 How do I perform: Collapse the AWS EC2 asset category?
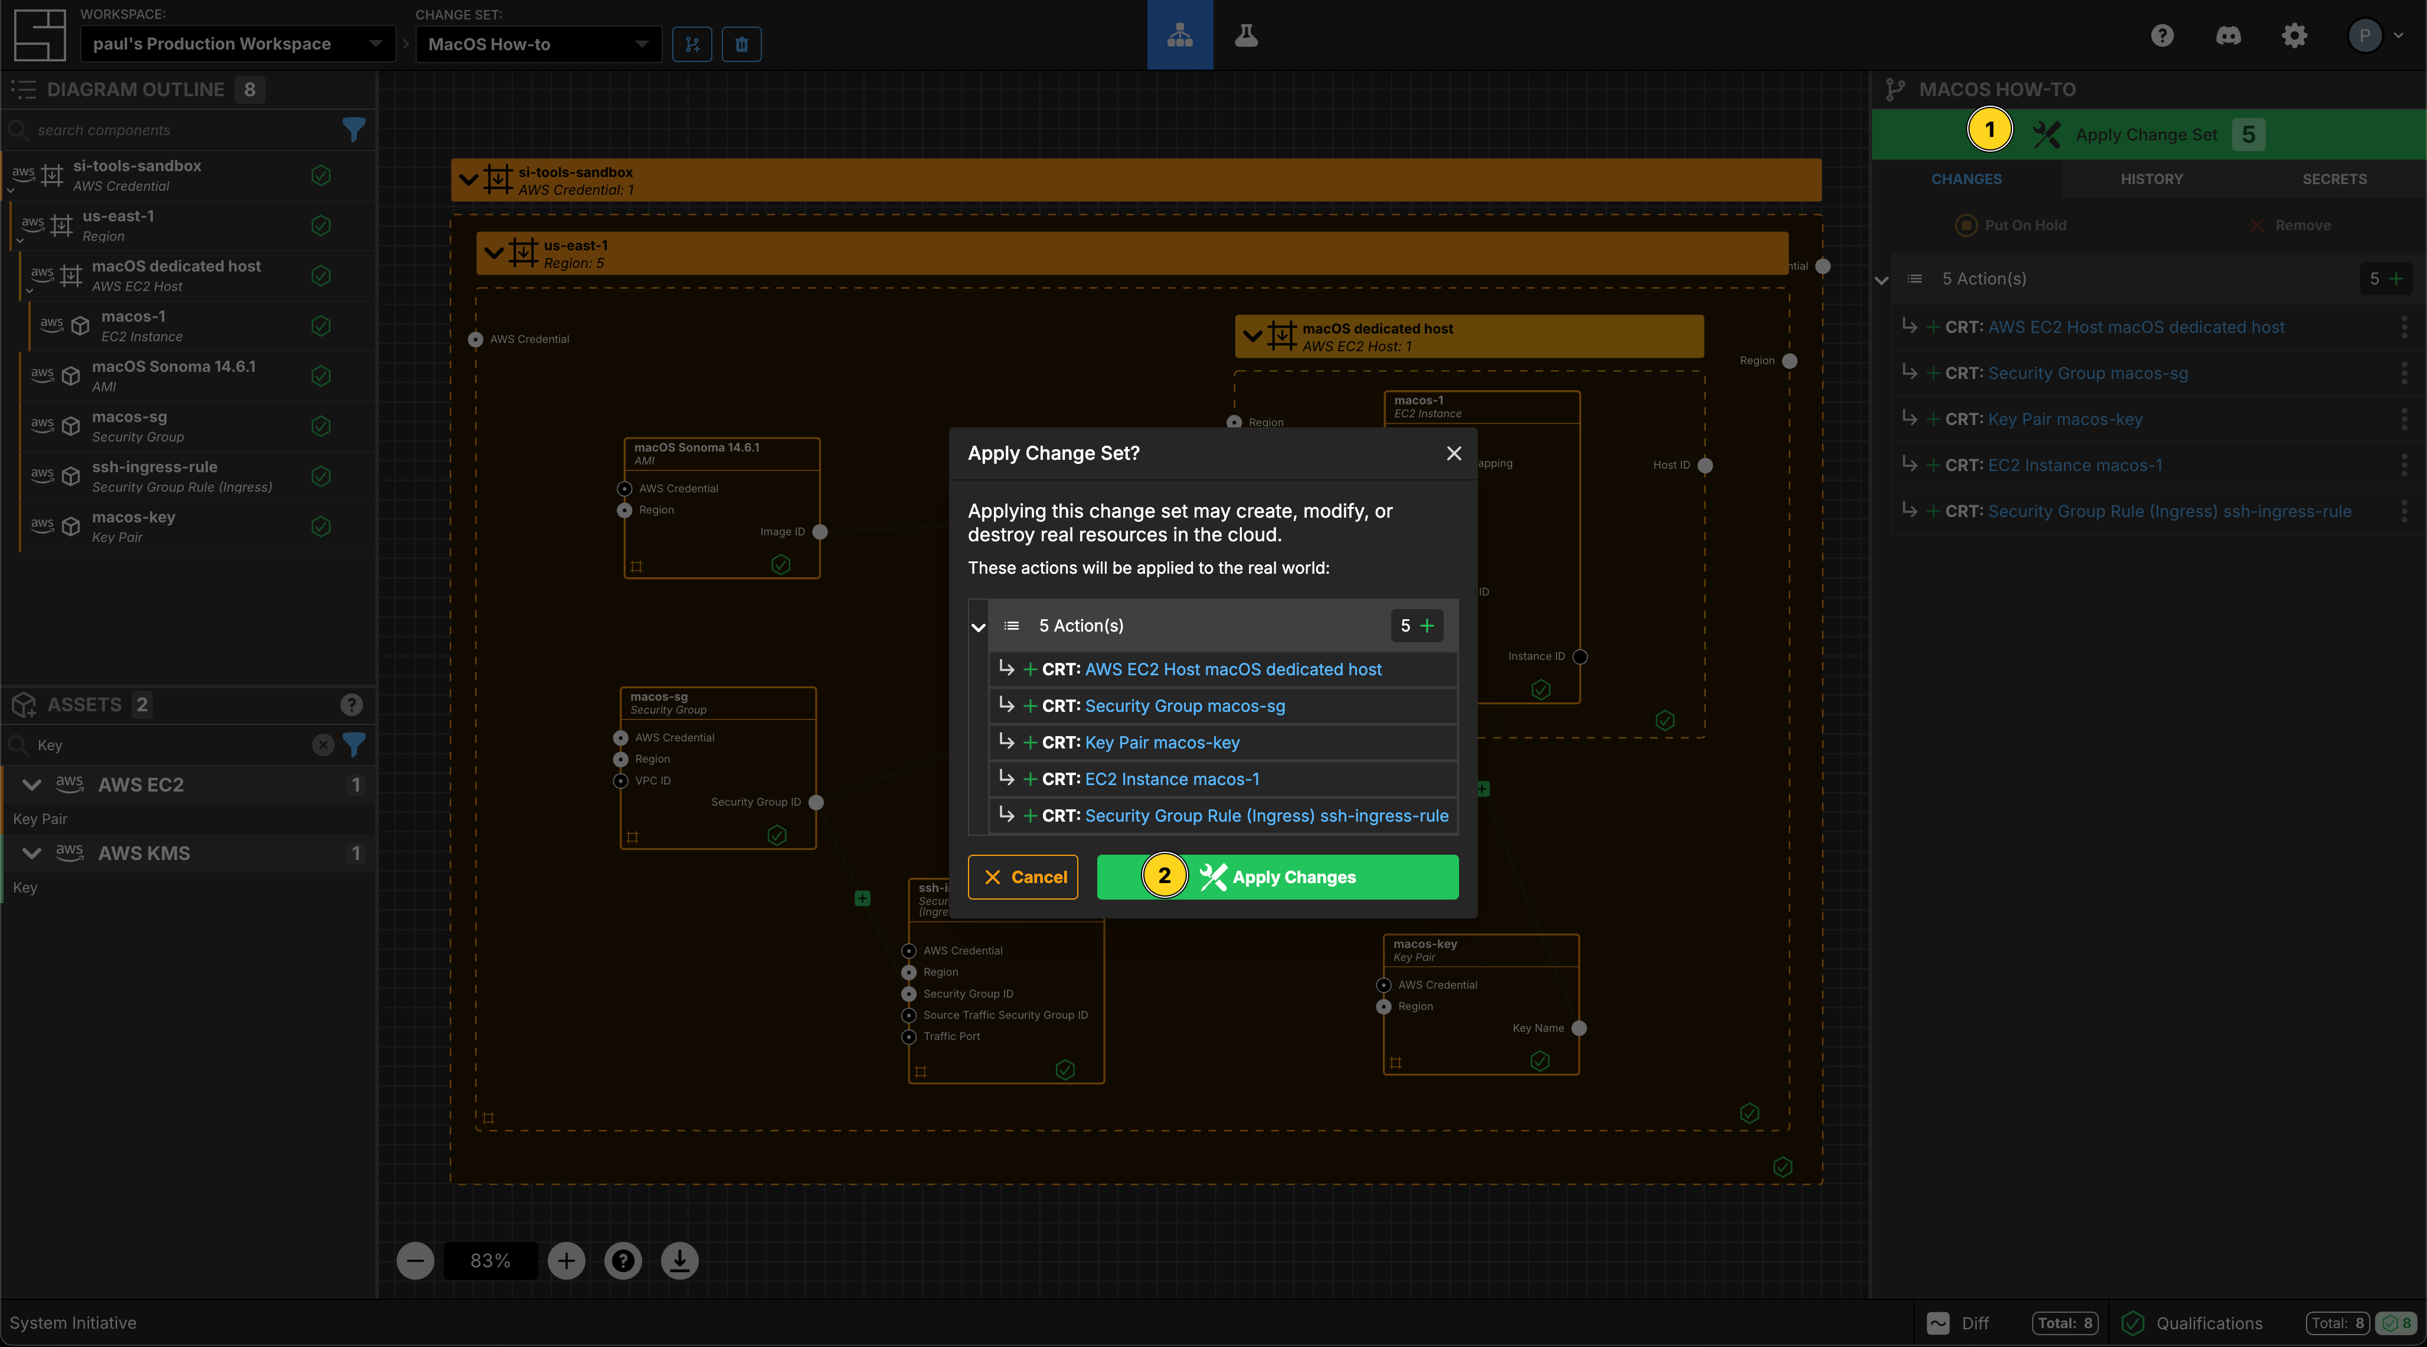(31, 784)
